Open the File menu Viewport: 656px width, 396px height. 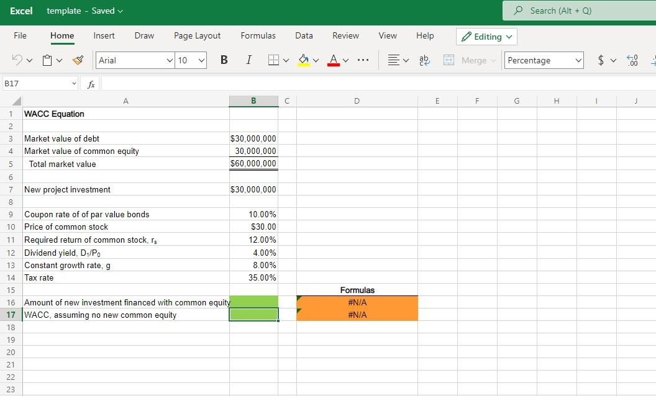(20, 35)
